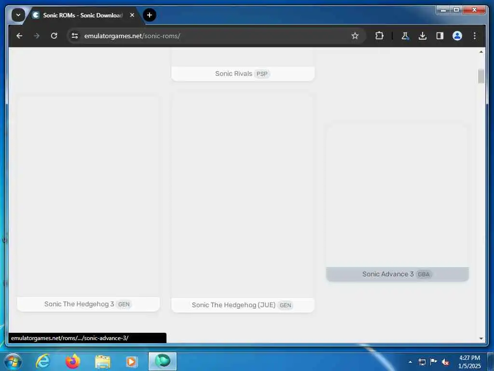View site information icon in address bar
This screenshot has height=371, width=494.
click(75, 36)
